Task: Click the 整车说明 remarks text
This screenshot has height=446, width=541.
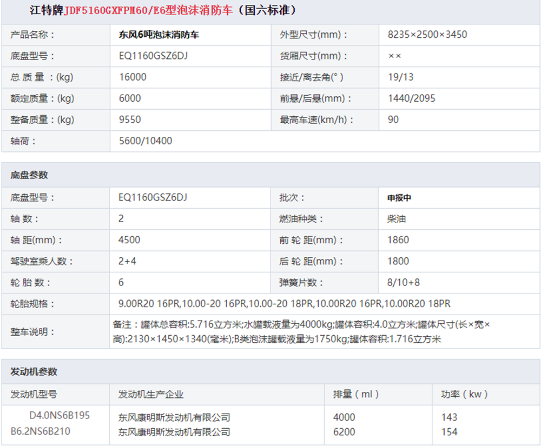Action: 301,331
